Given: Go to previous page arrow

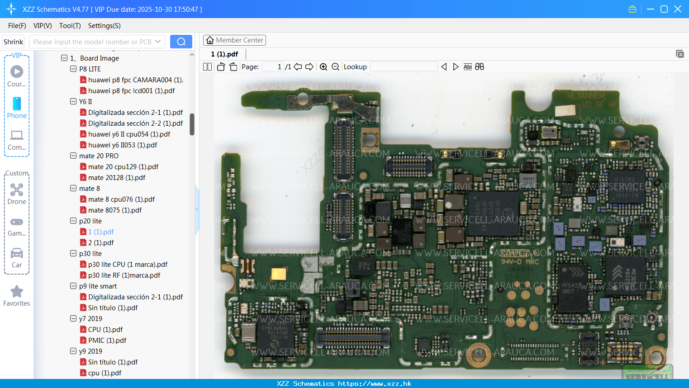Looking at the screenshot, I should tap(298, 67).
